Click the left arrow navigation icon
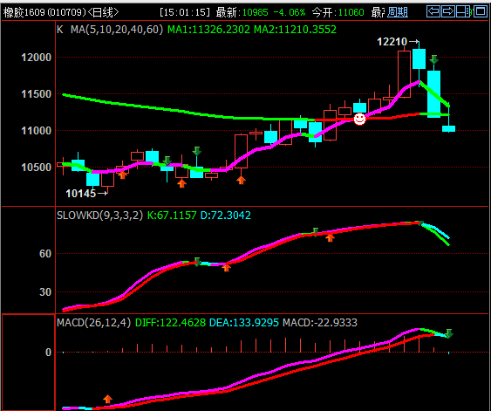The image size is (491, 411). (433, 11)
